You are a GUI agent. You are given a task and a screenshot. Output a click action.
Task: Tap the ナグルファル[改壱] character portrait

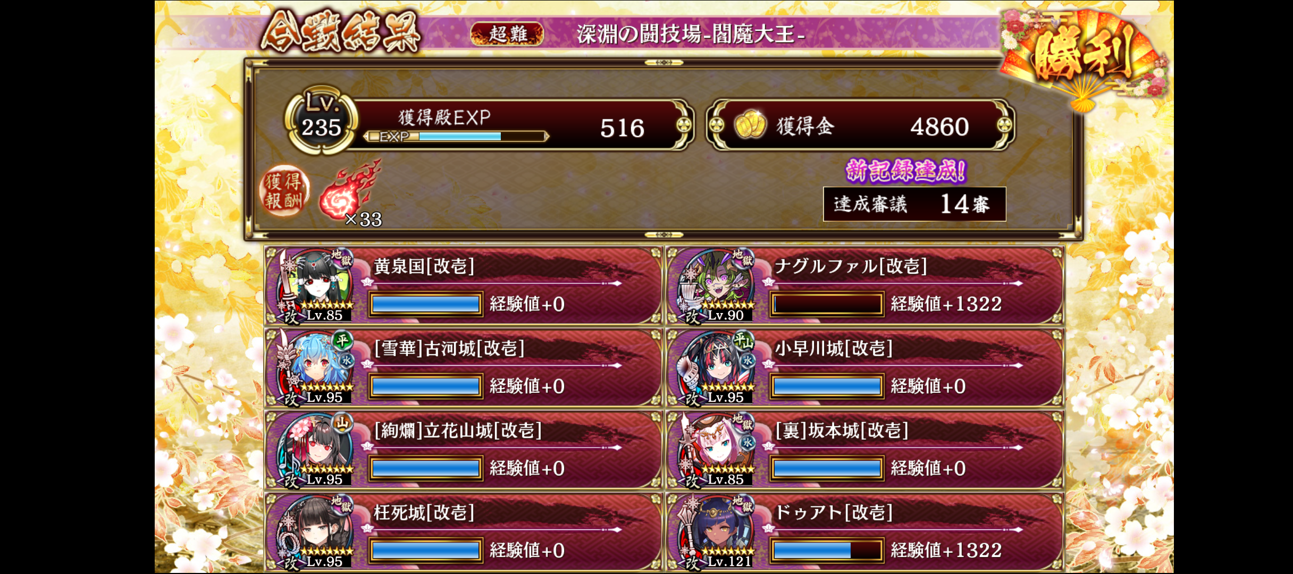point(717,286)
